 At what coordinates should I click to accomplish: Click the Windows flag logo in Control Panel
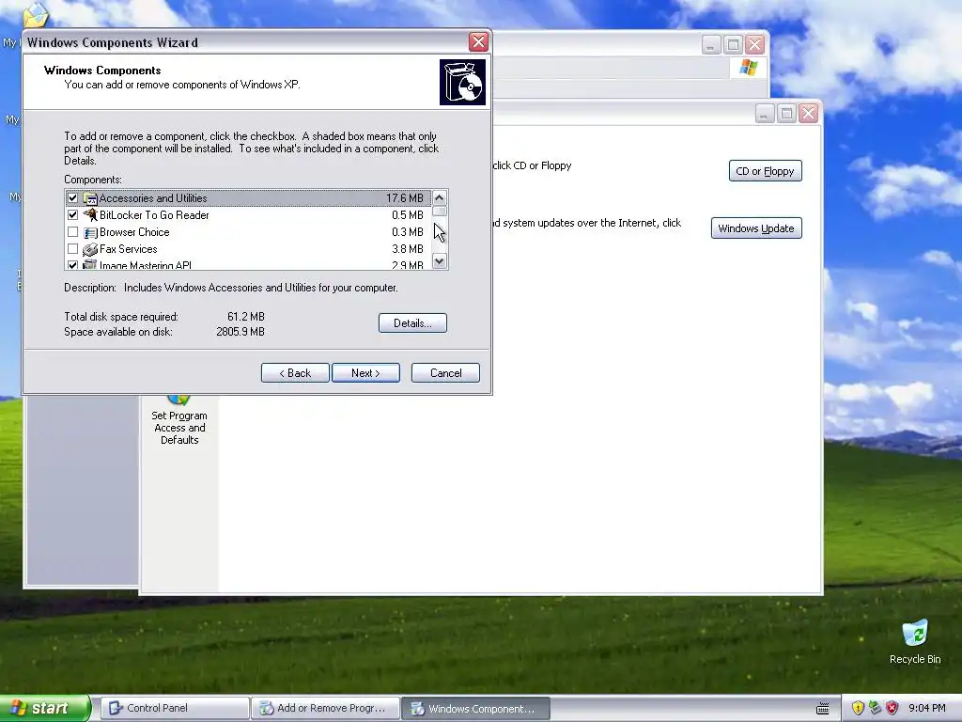point(748,68)
